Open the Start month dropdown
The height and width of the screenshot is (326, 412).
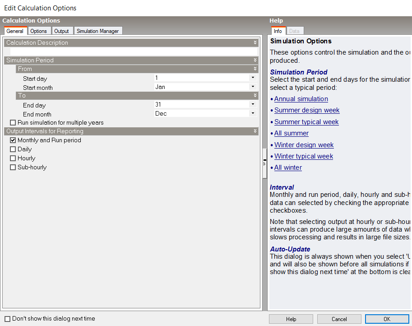pyautogui.click(x=253, y=87)
